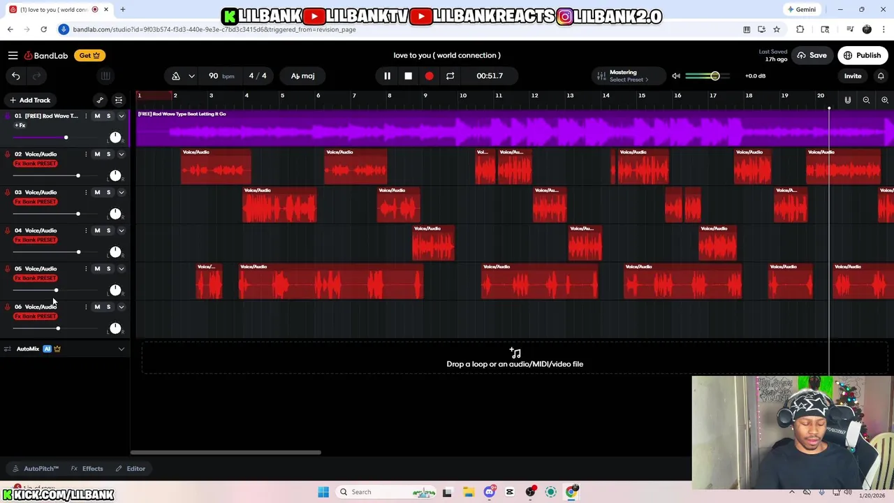This screenshot has height=503, width=894.
Task: Zoom out the timeline
Action: tap(866, 100)
